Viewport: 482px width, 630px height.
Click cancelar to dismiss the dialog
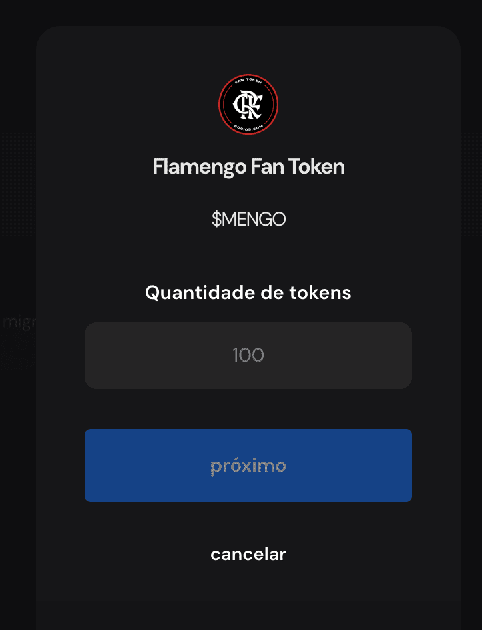point(248,554)
